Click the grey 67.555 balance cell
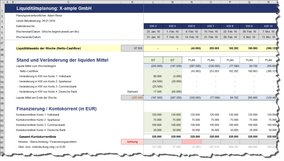This screenshot has width=284, height=161. point(132,48)
